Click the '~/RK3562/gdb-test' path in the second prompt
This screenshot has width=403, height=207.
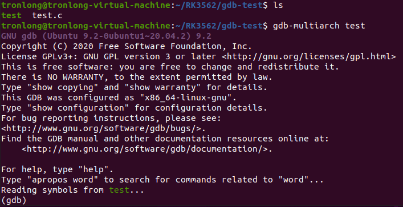click(219, 26)
